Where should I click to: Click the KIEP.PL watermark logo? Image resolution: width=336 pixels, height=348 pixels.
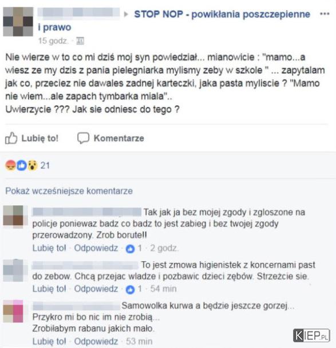311,335
